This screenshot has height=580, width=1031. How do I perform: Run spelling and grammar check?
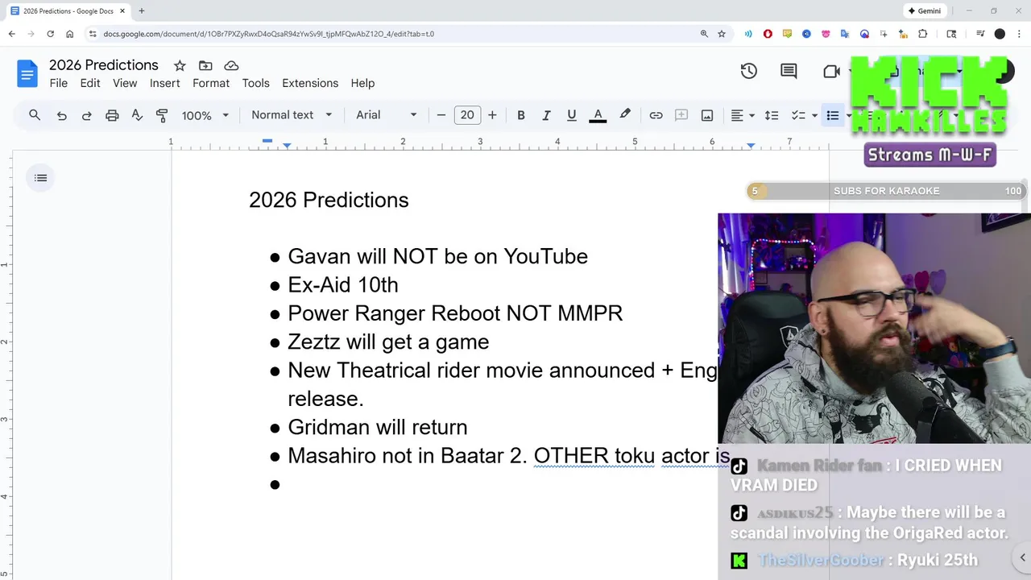click(x=137, y=115)
